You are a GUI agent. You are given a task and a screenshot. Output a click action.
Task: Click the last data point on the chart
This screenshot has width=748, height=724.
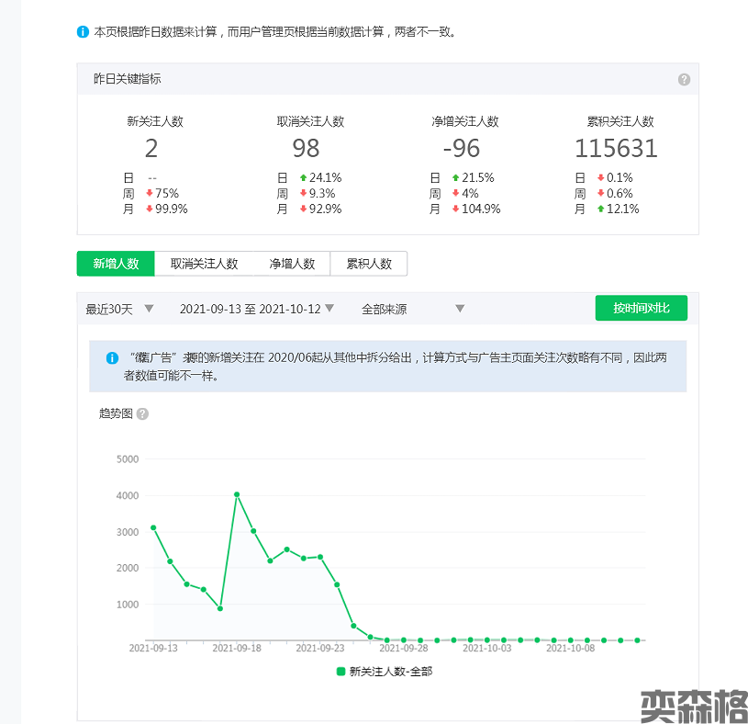point(637,640)
